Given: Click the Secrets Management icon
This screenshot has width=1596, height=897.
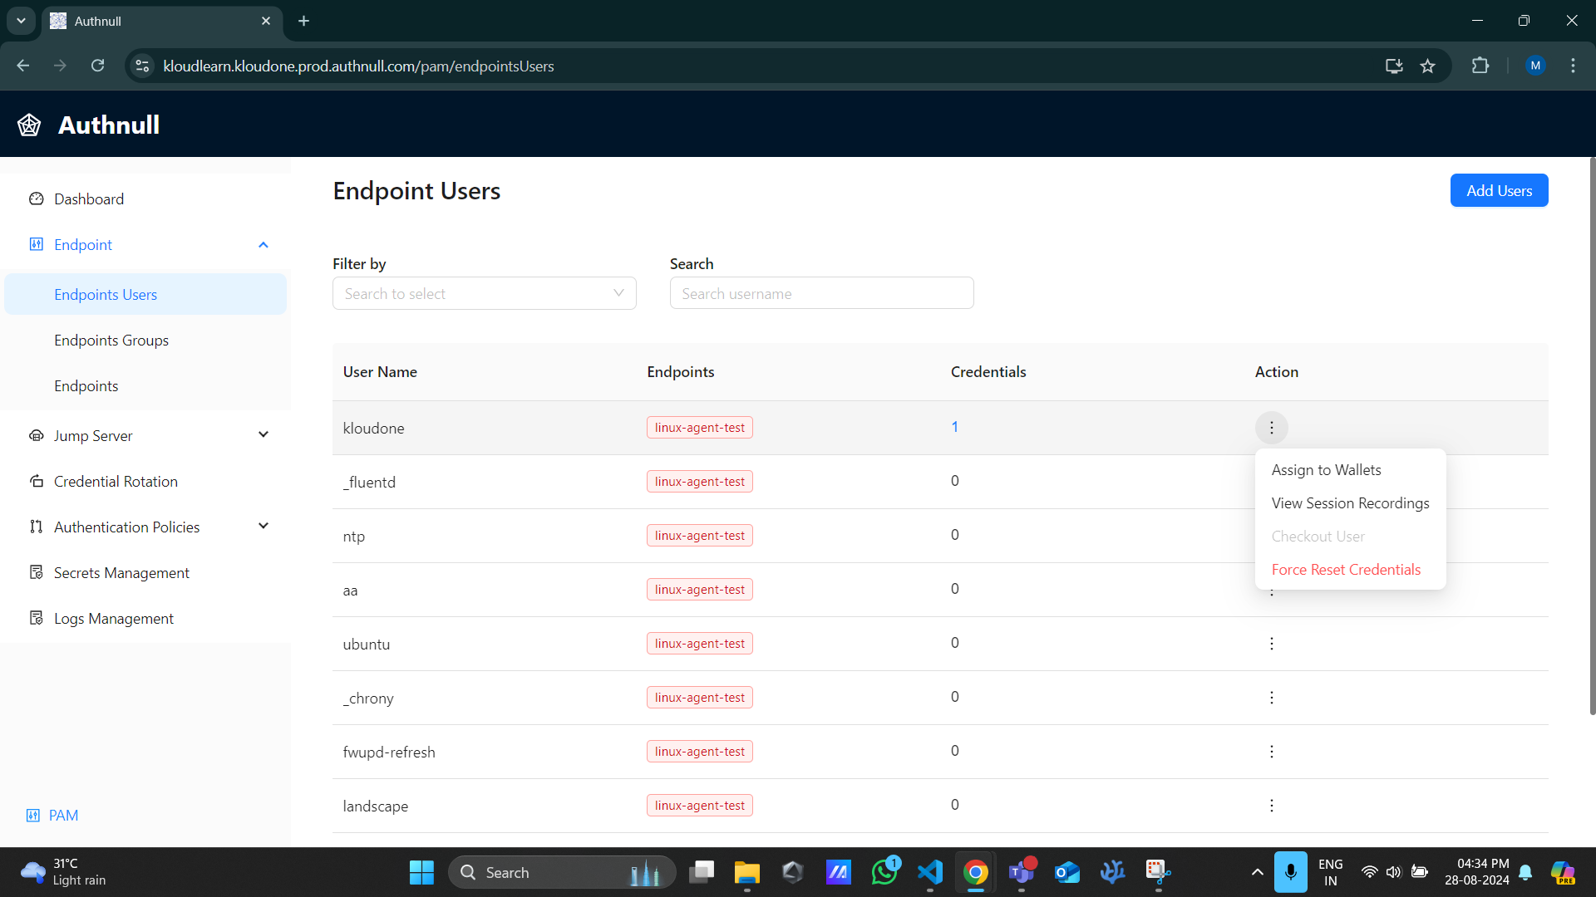Looking at the screenshot, I should coord(37,572).
